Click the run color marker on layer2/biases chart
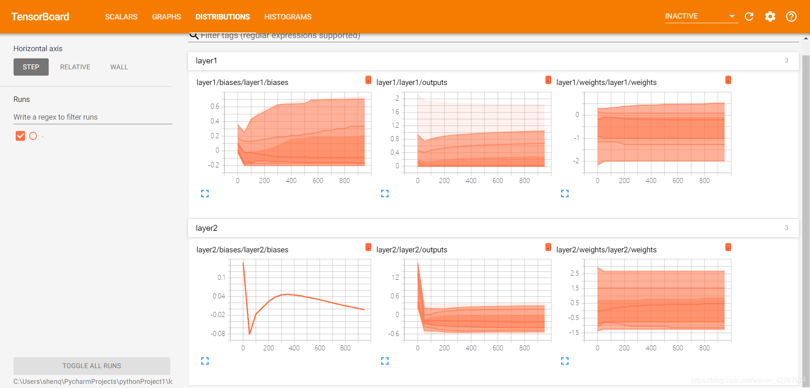 point(368,247)
